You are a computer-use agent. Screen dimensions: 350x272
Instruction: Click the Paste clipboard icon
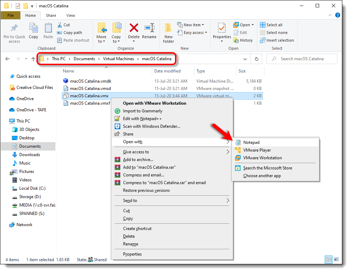48,28
